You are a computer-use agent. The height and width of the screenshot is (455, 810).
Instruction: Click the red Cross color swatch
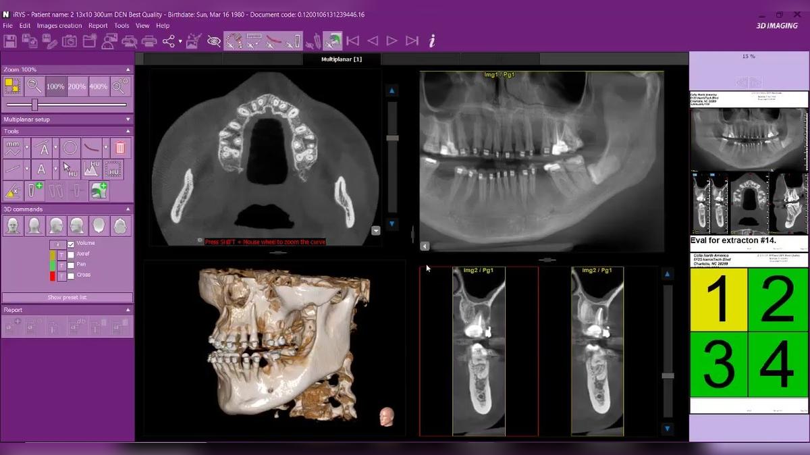click(53, 275)
